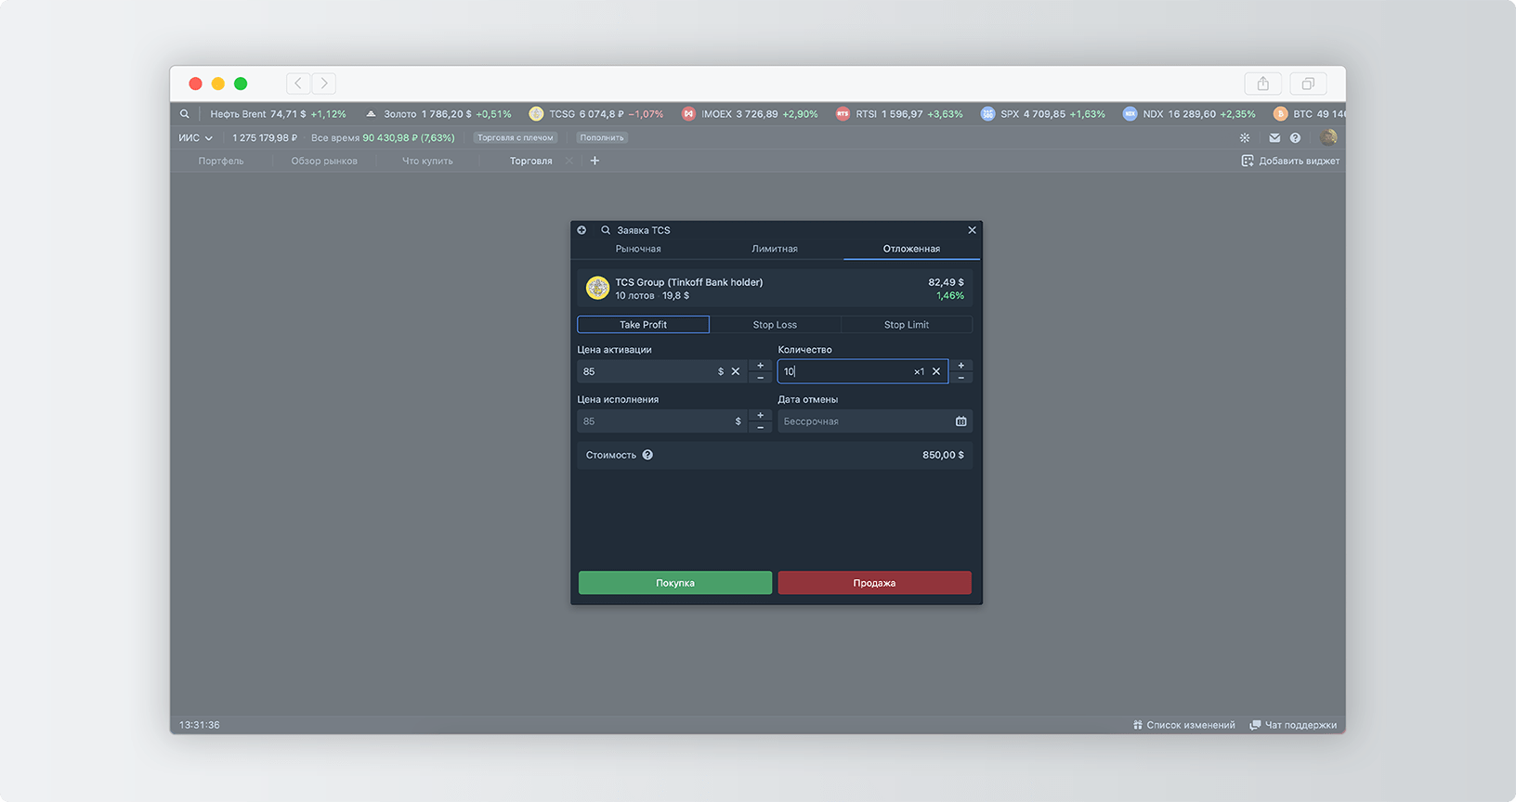Click the red Продажа button

(x=874, y=583)
